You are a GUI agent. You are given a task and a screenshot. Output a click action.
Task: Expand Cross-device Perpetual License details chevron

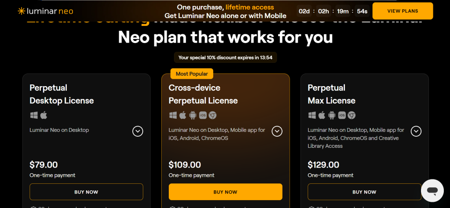277,131
